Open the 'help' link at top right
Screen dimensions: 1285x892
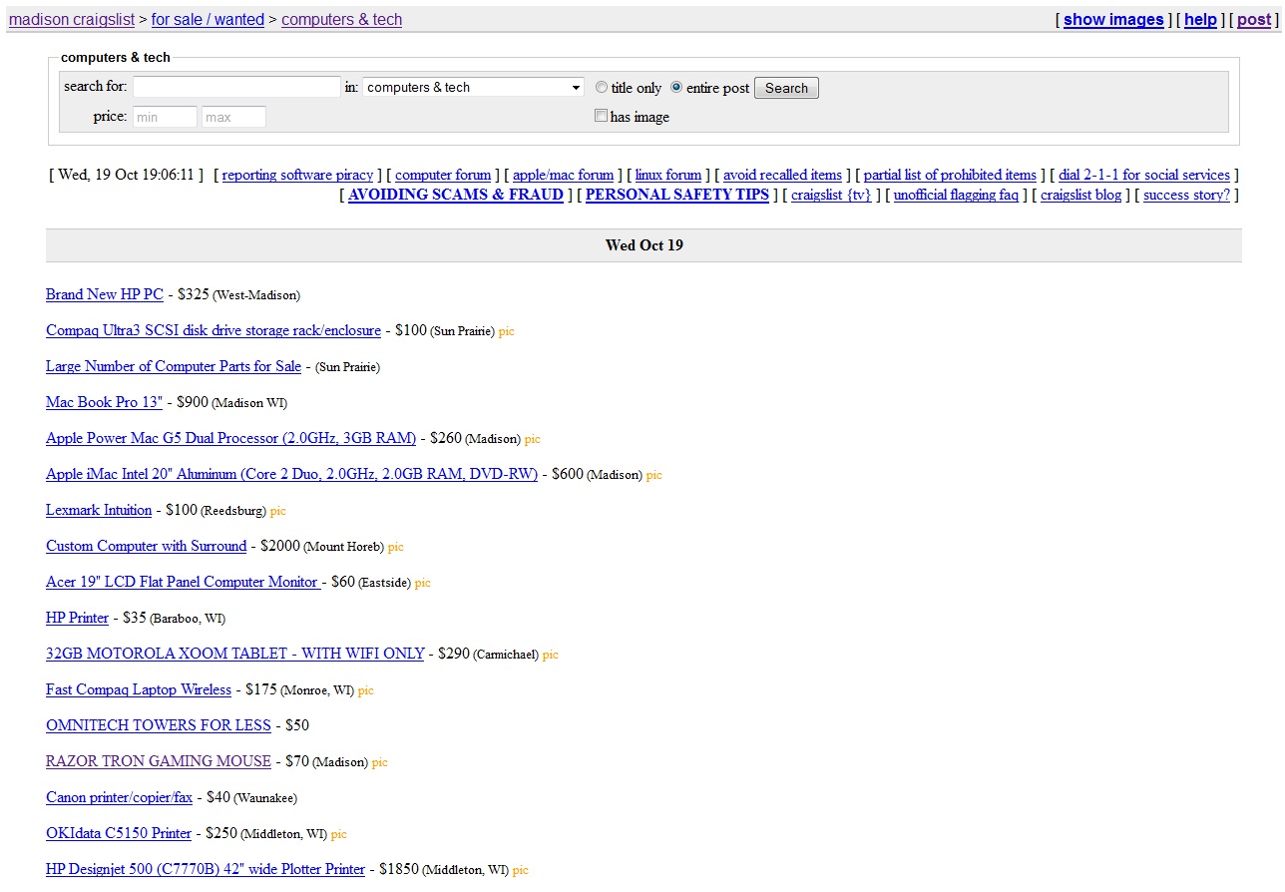pos(1200,20)
